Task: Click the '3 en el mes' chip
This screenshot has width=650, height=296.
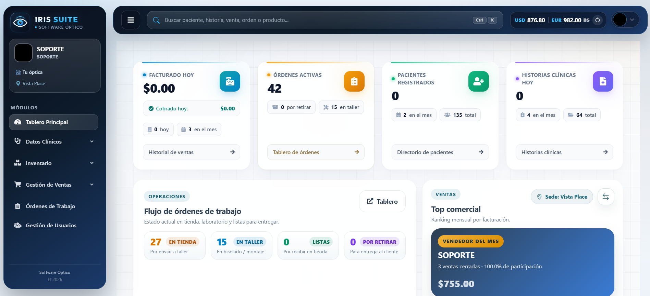Action: pyautogui.click(x=199, y=130)
